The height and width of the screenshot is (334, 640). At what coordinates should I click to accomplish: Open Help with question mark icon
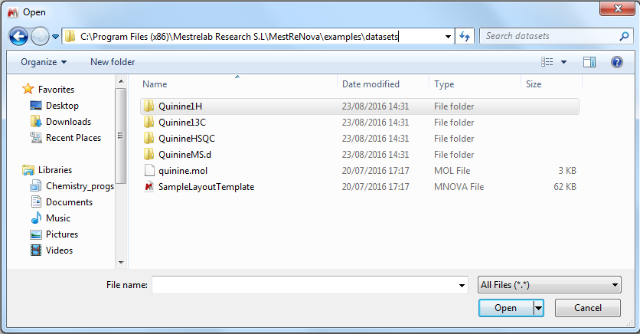click(x=617, y=62)
